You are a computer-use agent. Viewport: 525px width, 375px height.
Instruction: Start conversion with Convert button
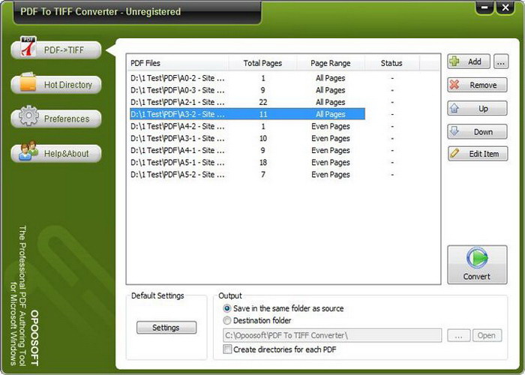[477, 265]
